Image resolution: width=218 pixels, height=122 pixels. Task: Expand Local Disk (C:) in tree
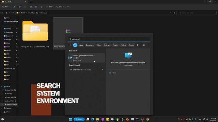(x=3, y=90)
